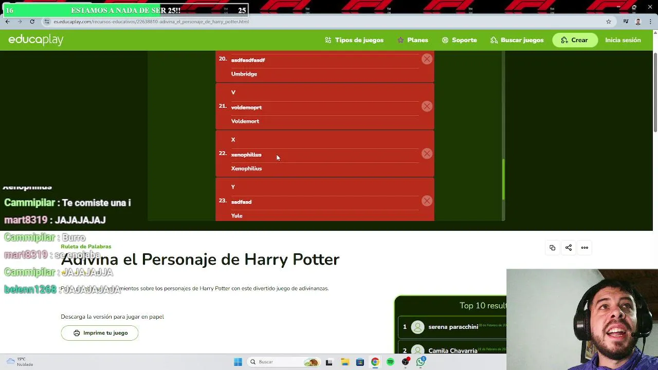Click the X icon on row 22 Xenophilius
This screenshot has height=370, width=658.
tap(427, 154)
